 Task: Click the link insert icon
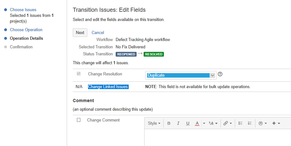click(227, 123)
